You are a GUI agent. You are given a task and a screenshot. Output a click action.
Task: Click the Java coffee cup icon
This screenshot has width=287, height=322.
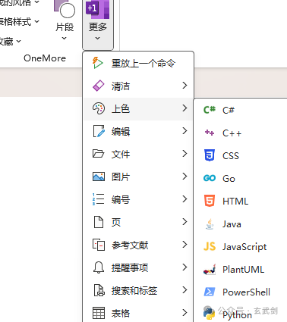tap(210, 224)
